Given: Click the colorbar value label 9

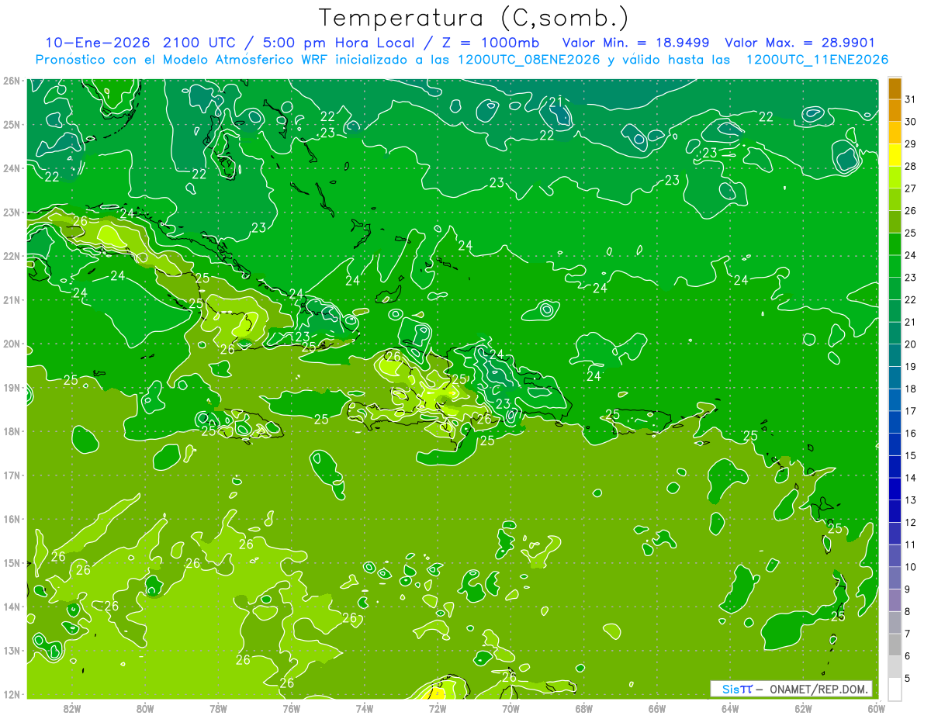Looking at the screenshot, I should pos(909,589).
